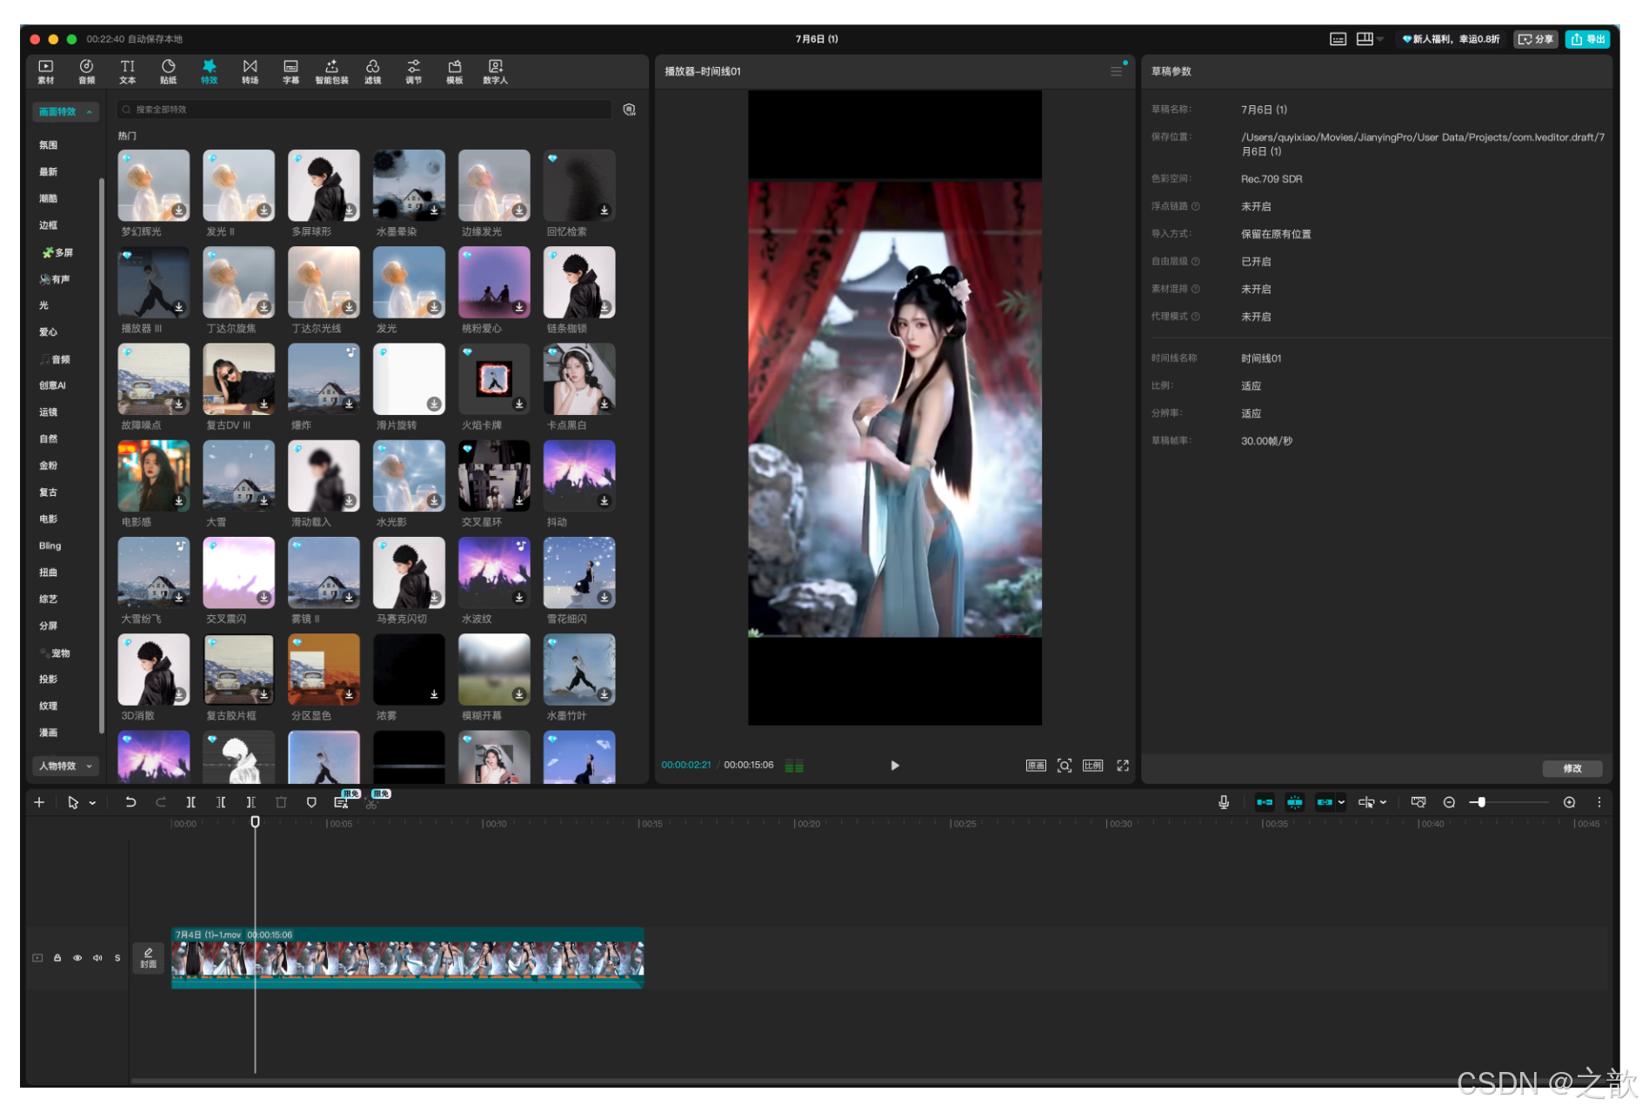Toggle the track lock icon
The image size is (1642, 1112).
[57, 958]
